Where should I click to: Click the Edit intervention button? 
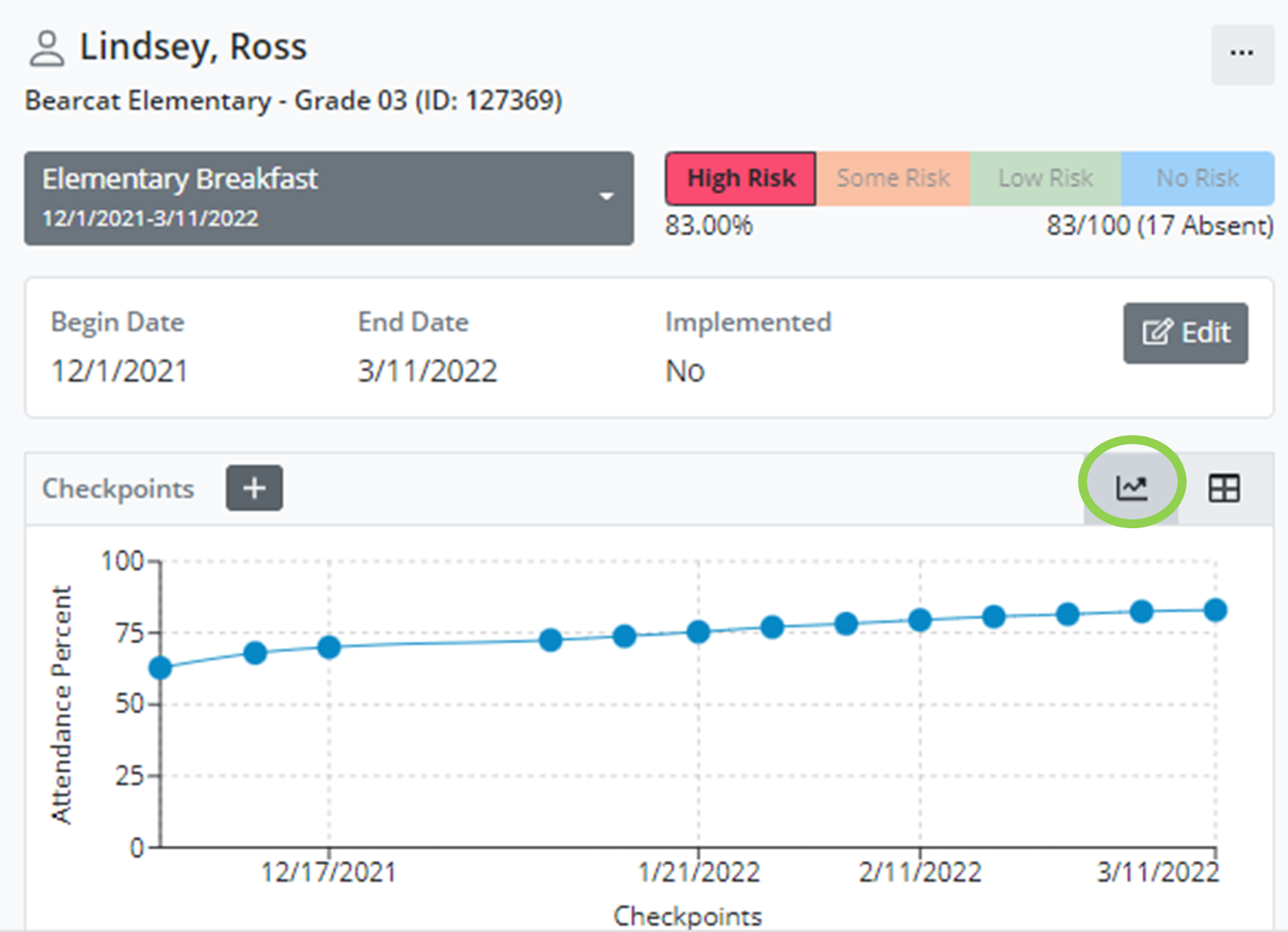(1185, 333)
